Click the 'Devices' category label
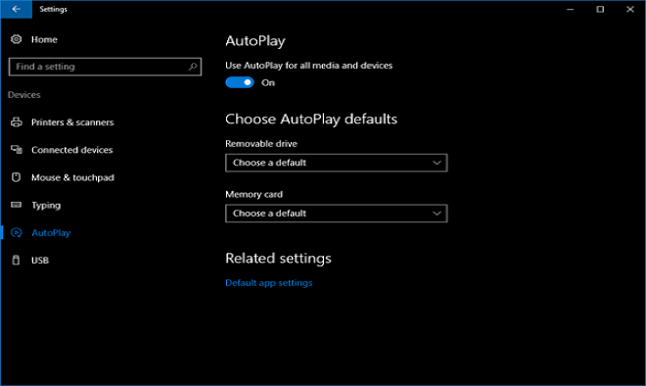The width and height of the screenshot is (646, 386). tap(24, 95)
